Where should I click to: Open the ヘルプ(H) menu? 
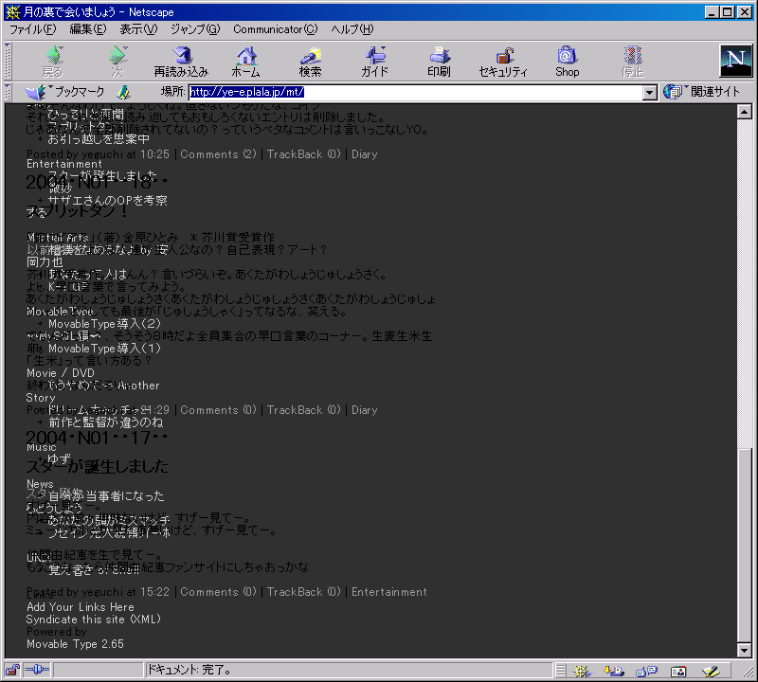[x=352, y=29]
